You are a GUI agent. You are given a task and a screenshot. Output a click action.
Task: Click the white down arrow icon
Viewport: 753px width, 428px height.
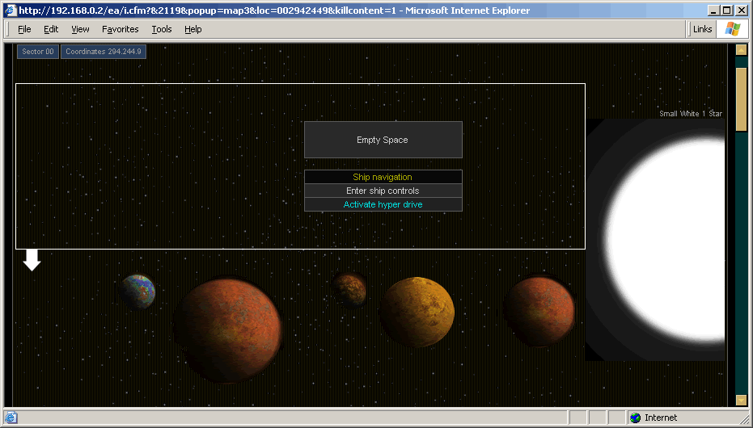32,260
